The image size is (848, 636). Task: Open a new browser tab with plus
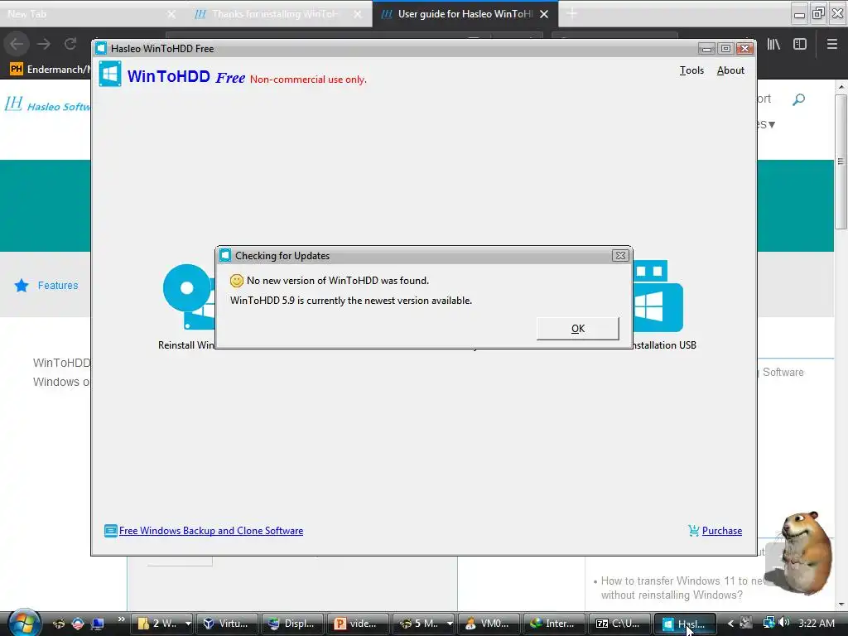click(x=571, y=14)
